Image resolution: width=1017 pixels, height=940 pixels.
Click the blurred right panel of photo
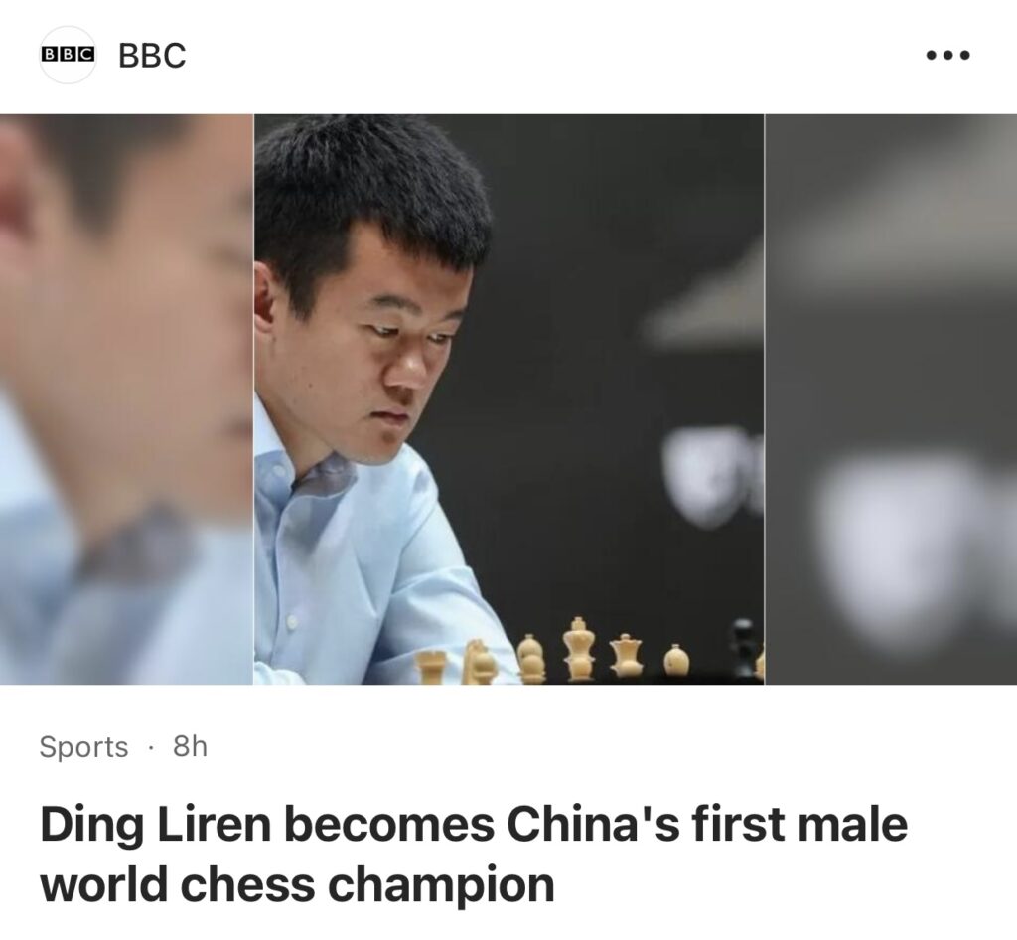tap(891, 399)
